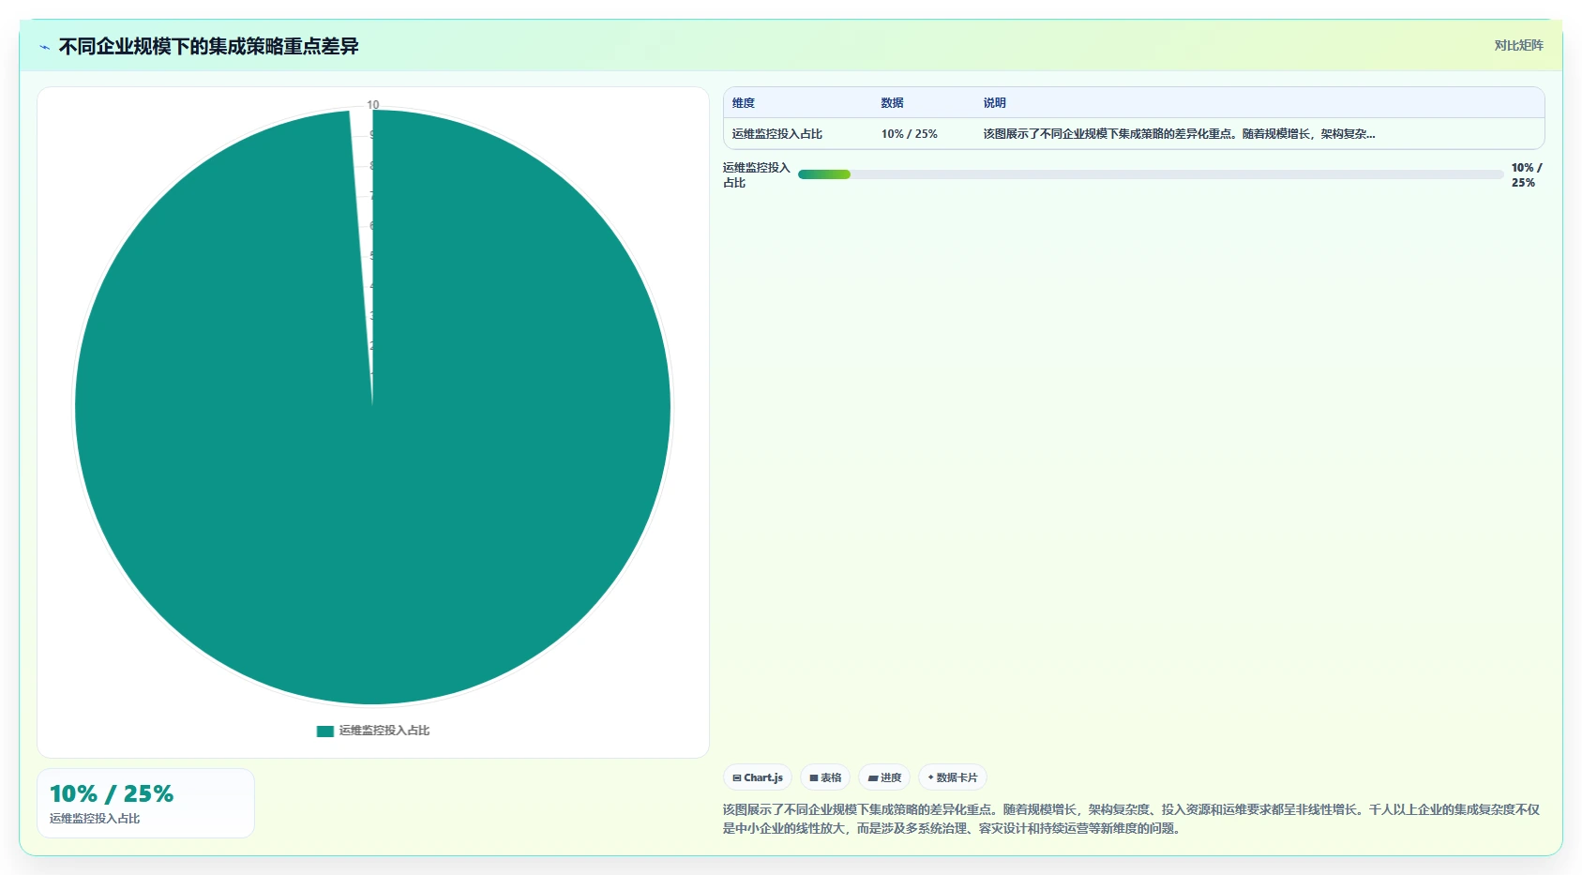This screenshot has width=1582, height=875.
Task: Click the 说明 column header
Action: click(x=994, y=103)
